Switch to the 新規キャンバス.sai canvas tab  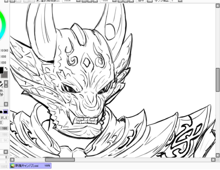click(x=31, y=166)
